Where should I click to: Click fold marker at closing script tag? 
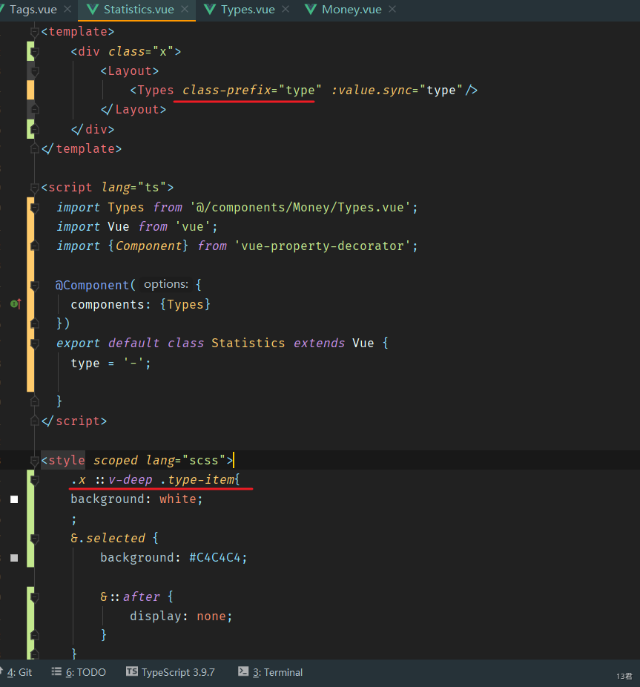tap(34, 421)
